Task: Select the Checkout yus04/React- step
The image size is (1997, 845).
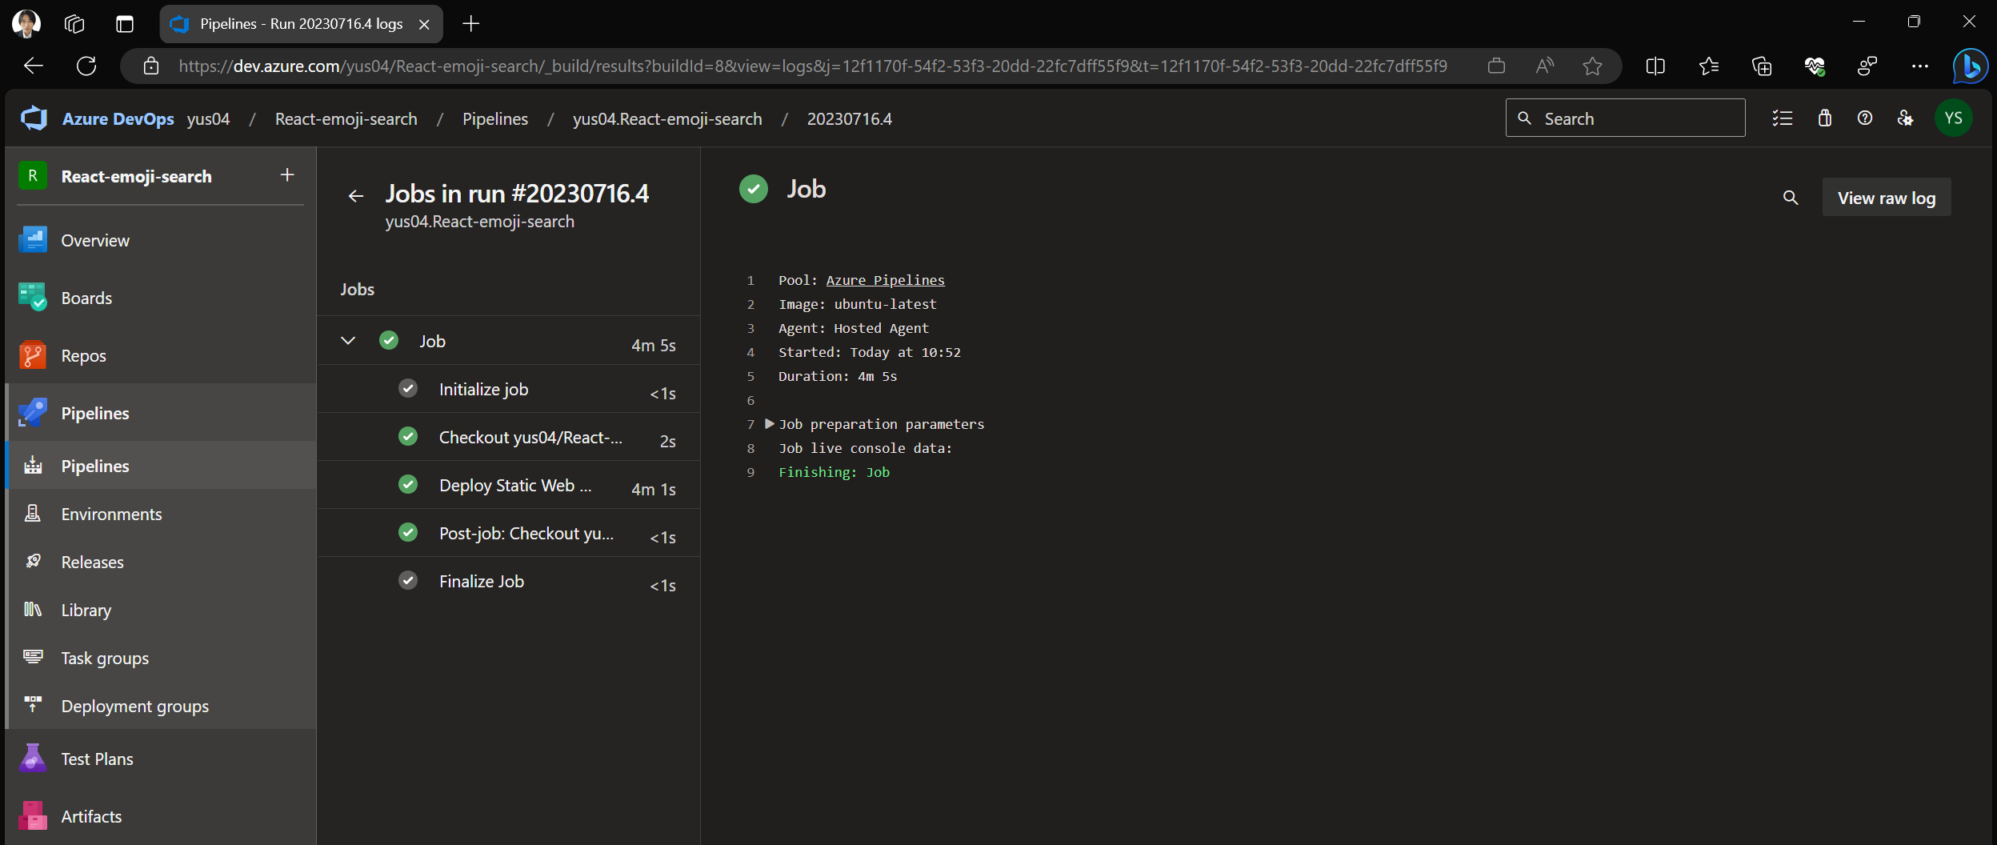Action: pyautogui.click(x=509, y=438)
